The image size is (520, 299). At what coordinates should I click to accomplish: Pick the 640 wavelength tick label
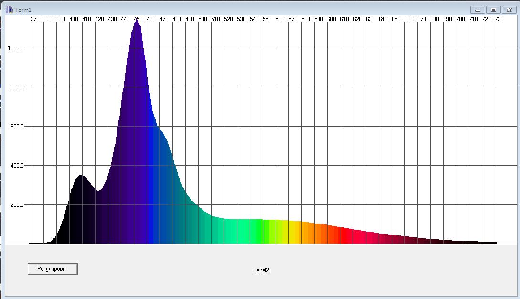click(383, 19)
